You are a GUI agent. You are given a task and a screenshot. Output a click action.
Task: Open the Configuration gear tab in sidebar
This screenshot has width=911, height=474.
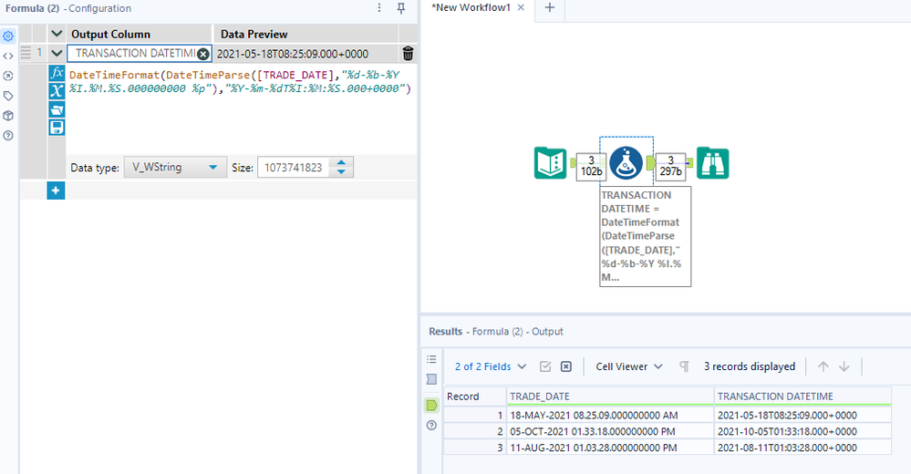[8, 36]
